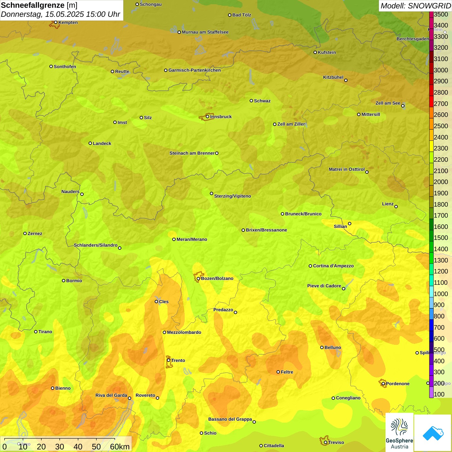
Task: Select the Cortina d'Ampezzo location dot
Action: 310,266
